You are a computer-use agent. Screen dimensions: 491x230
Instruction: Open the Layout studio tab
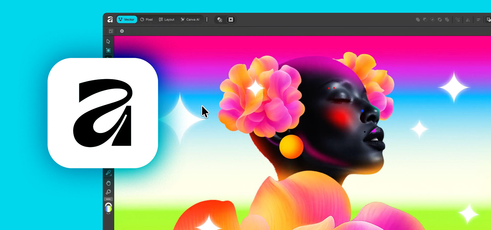tap(166, 19)
